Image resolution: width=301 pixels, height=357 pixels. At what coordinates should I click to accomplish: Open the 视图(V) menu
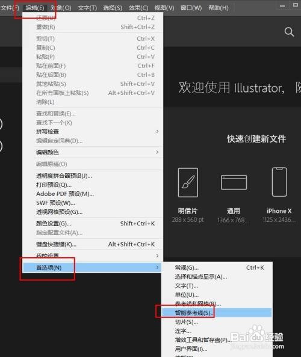point(164,8)
